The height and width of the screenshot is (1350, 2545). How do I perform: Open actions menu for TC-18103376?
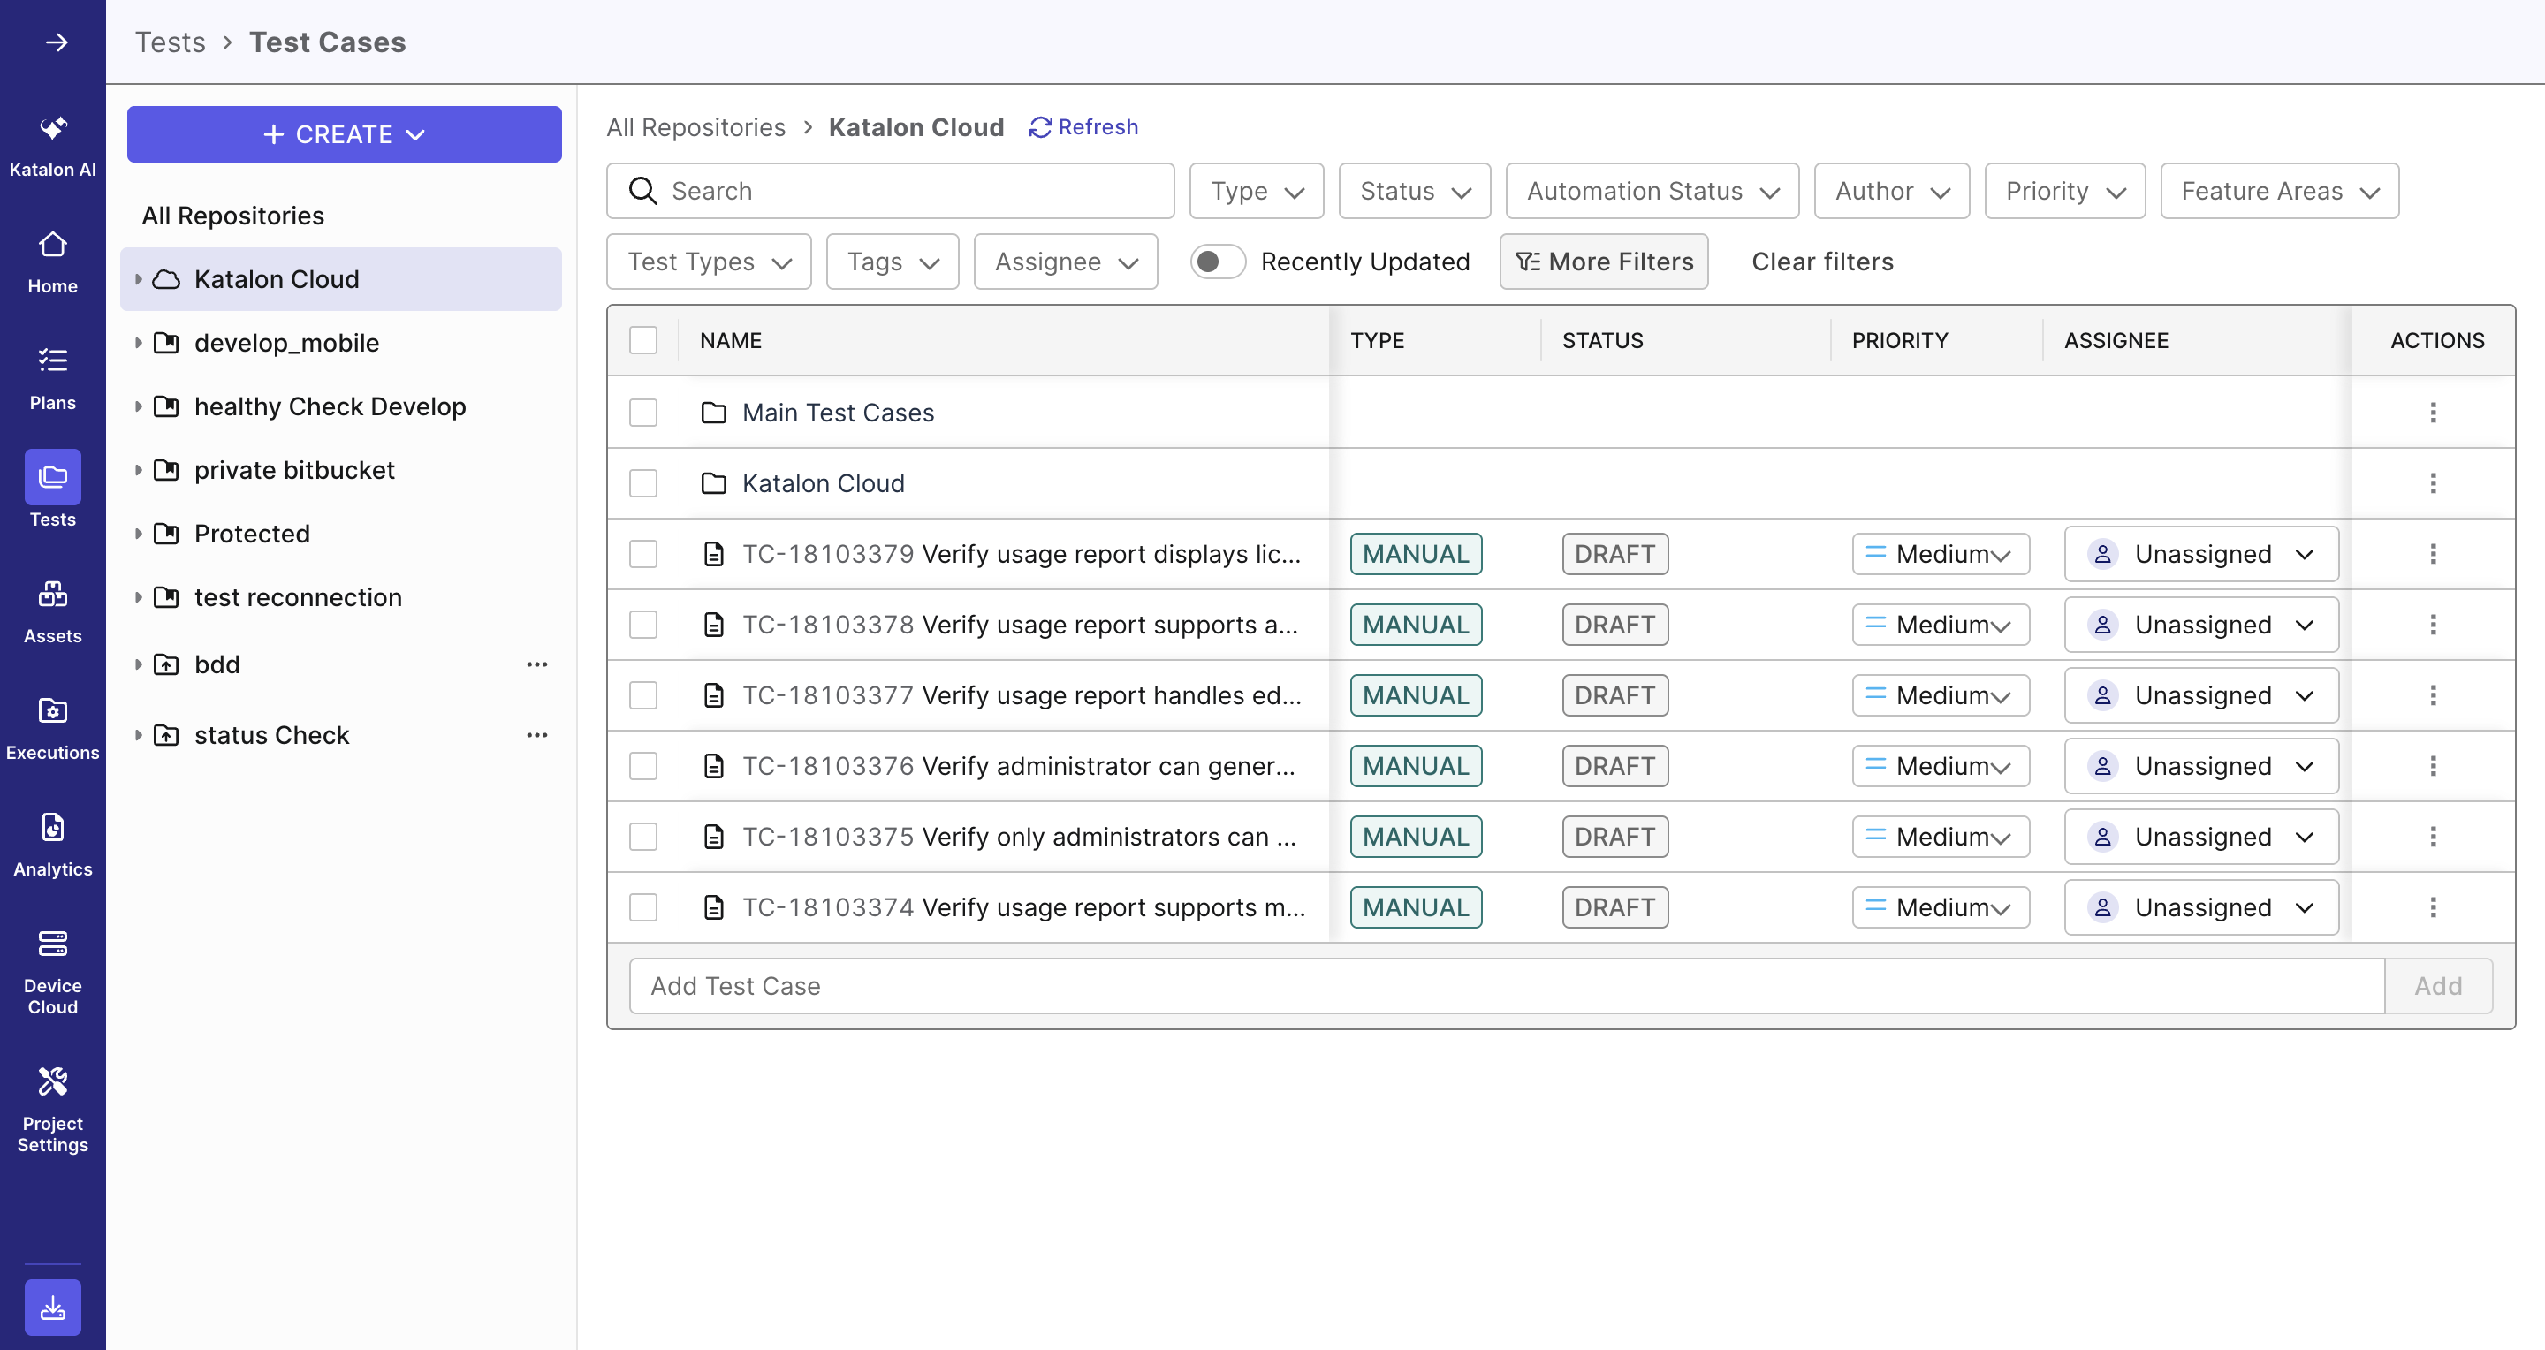click(2433, 765)
